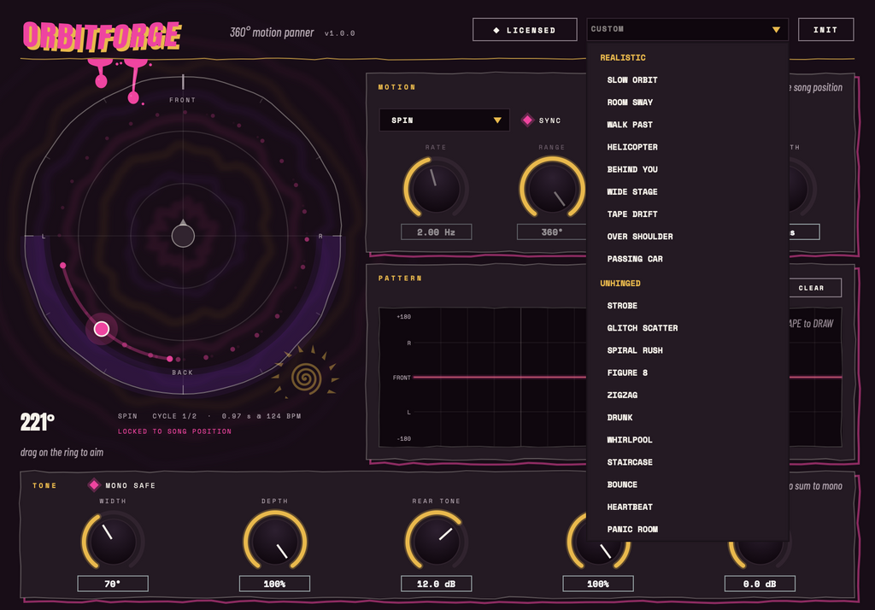Screen dimensions: 875x610
Task: Click the 100% depth value field
Action: coord(274,584)
